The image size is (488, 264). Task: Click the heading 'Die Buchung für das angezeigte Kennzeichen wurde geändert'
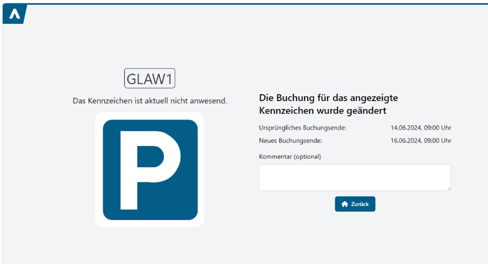(328, 104)
